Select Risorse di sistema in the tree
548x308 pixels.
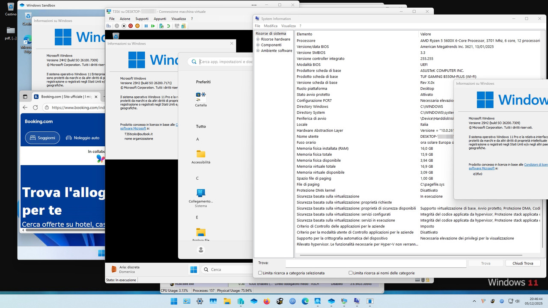click(271, 33)
